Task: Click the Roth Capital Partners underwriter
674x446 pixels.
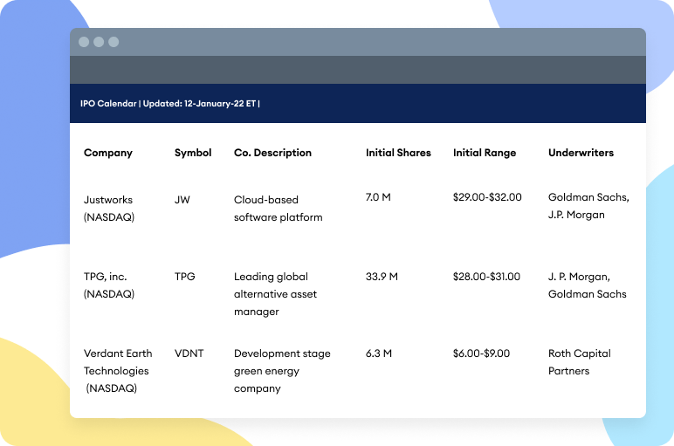Action: coord(579,362)
